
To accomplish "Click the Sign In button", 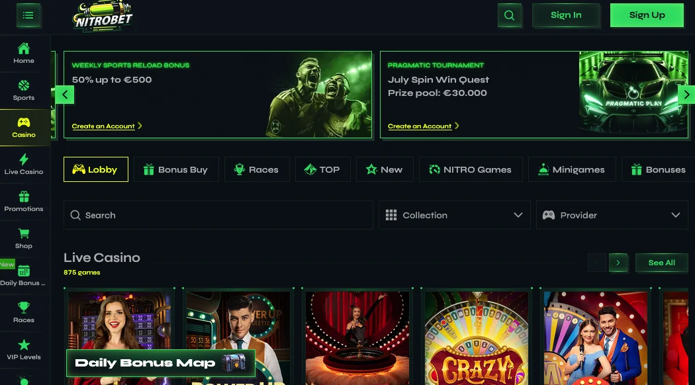I will coord(566,15).
